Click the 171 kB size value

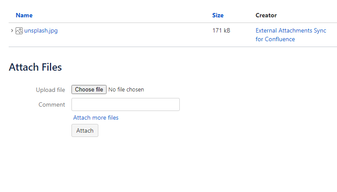221,31
